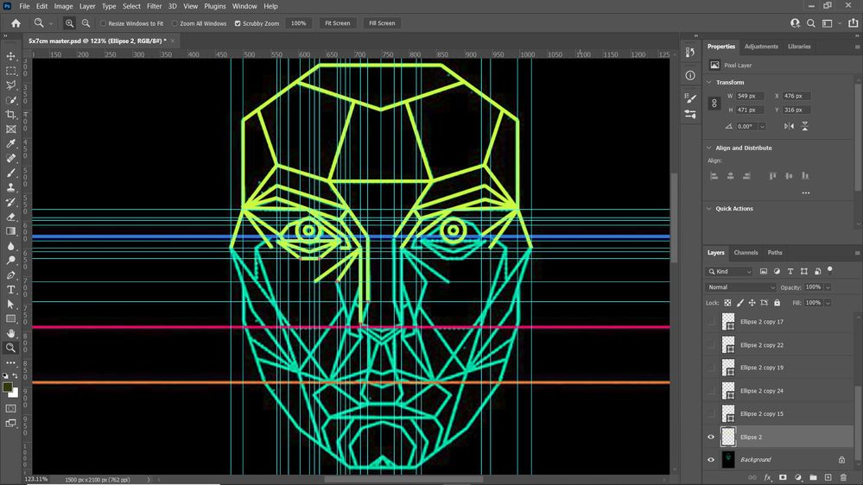This screenshot has width=863, height=485.
Task: Hide the Background layer
Action: (x=711, y=460)
